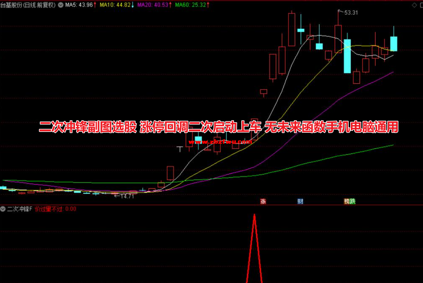Expand the 二次冲锋F indicator dropdown arrow
This screenshot has height=283, width=423.
(x=3, y=209)
